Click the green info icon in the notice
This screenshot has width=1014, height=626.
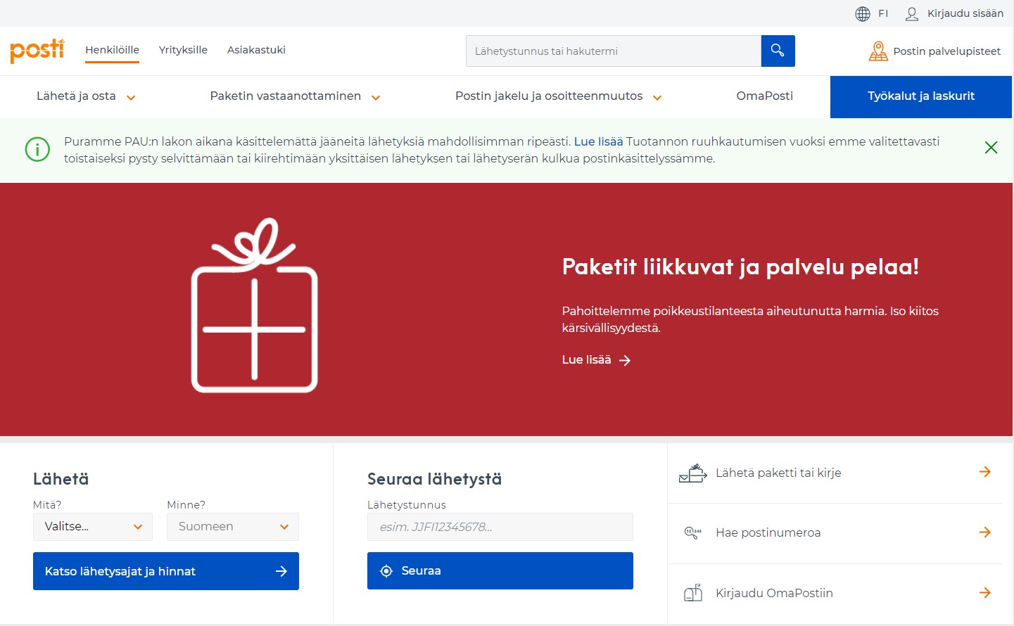pos(37,149)
